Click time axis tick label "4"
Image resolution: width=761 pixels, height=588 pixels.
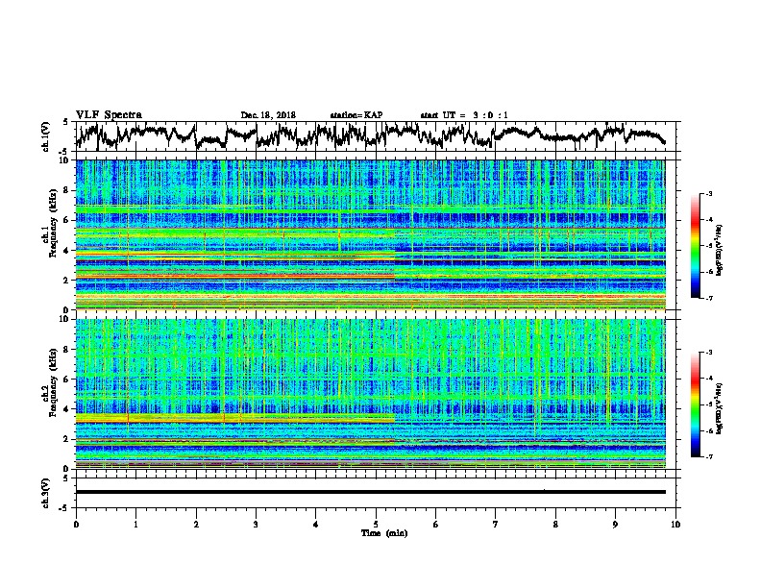coord(316,525)
